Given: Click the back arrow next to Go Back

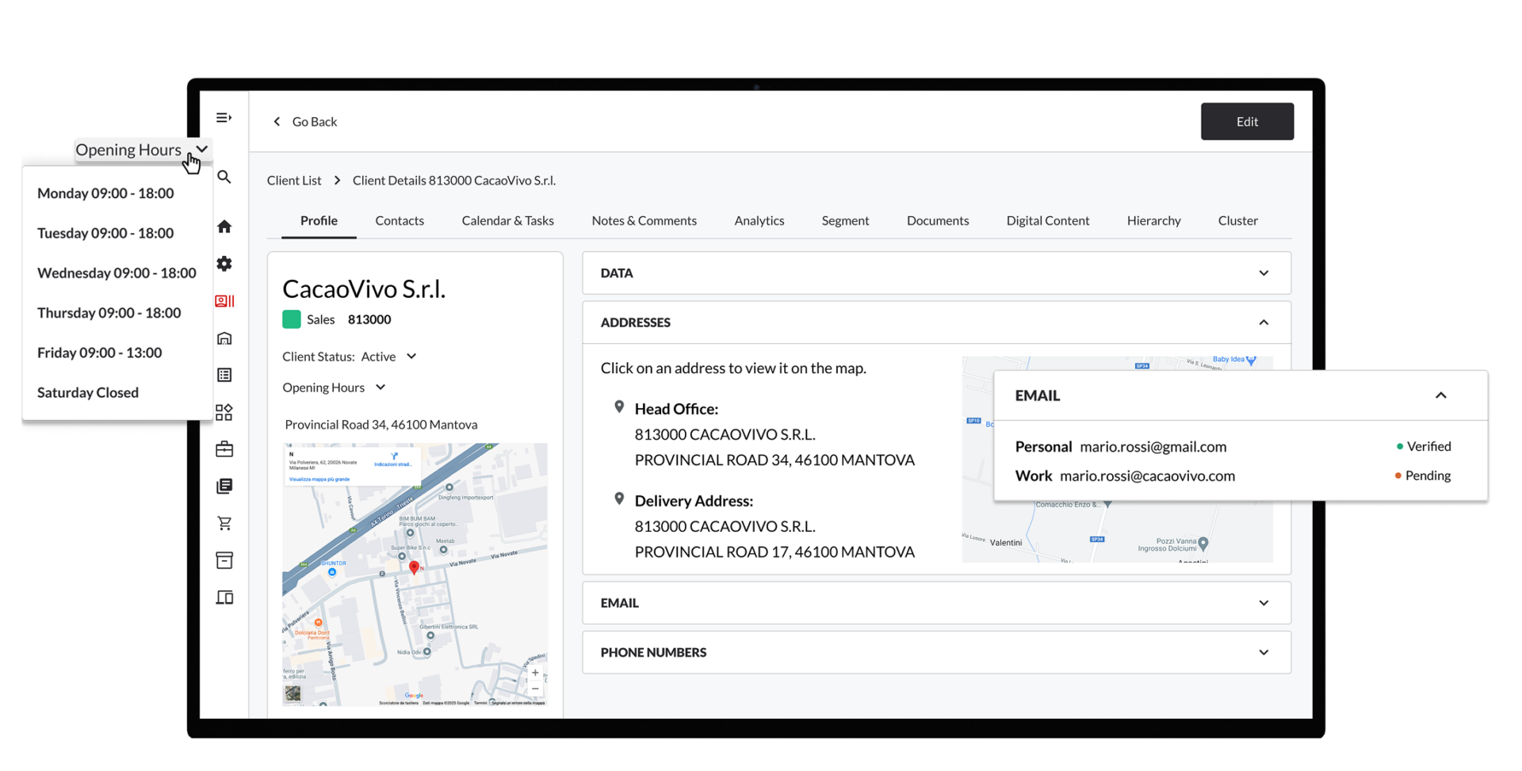Looking at the screenshot, I should click(277, 122).
